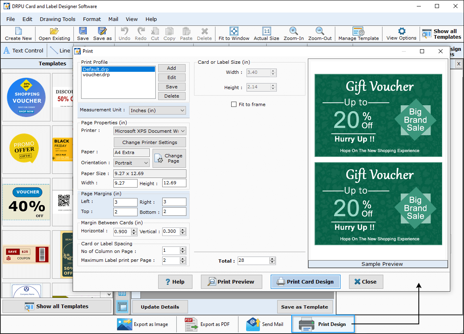This screenshot has height=334, width=464.
Task: Click the No of Column on Page stepper
Action: click(183, 250)
